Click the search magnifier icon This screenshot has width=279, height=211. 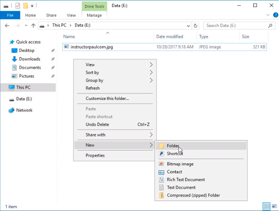pyautogui.click(x=270, y=25)
